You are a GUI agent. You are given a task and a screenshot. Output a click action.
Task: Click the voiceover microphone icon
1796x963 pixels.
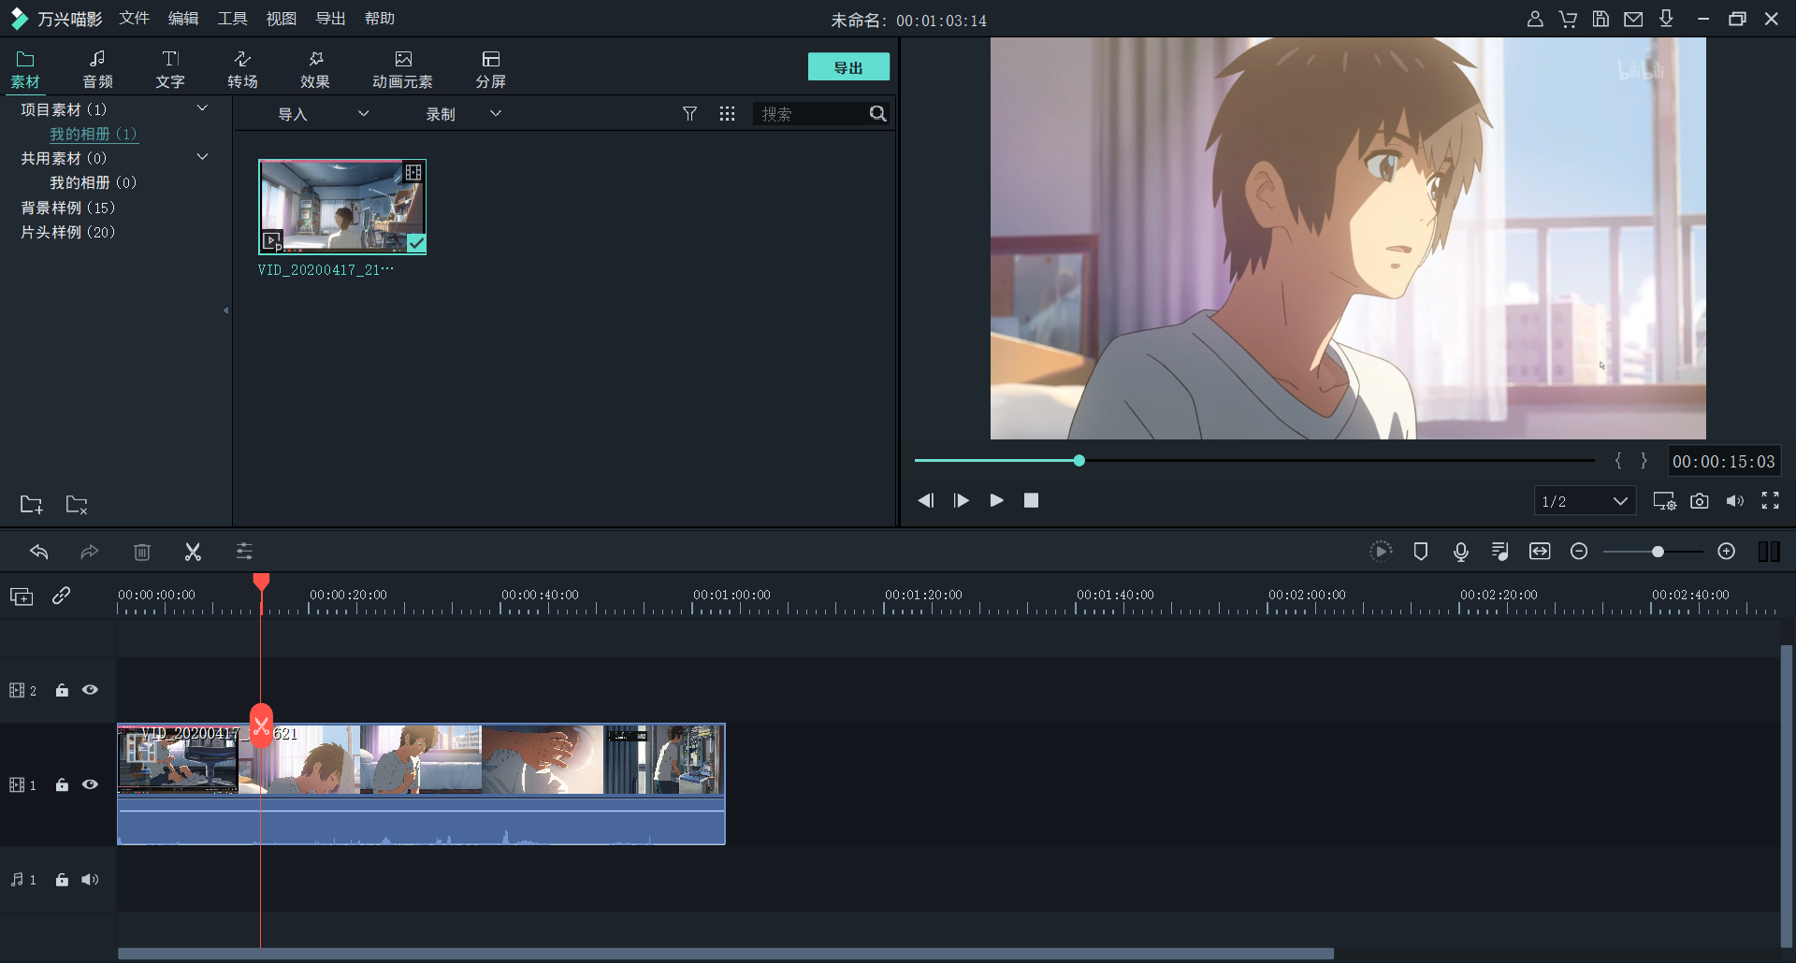[x=1461, y=552]
